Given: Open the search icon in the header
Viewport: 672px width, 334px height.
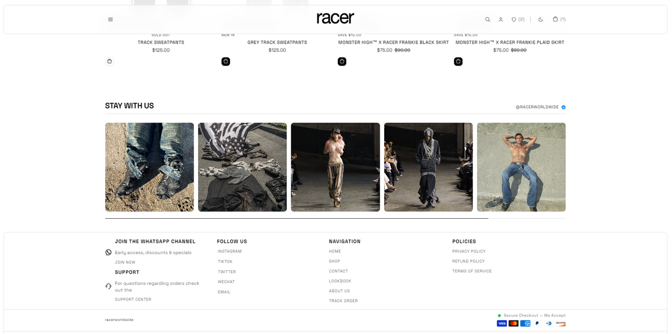Looking at the screenshot, I should [x=488, y=20].
